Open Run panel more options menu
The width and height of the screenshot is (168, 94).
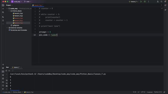[13, 71]
